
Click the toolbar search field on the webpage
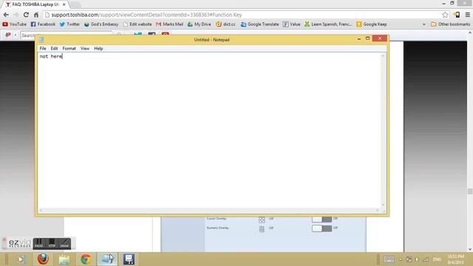pos(67,35)
